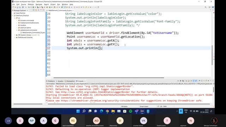Viewport: 226px width, 127px height.
Task: Expand JRE System Library node
Action: pyautogui.click(x=15, y=35)
